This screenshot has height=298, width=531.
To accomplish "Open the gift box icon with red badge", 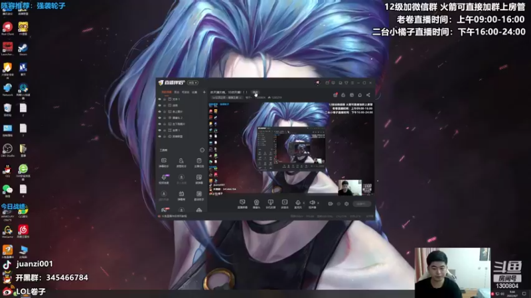I will [x=335, y=95].
